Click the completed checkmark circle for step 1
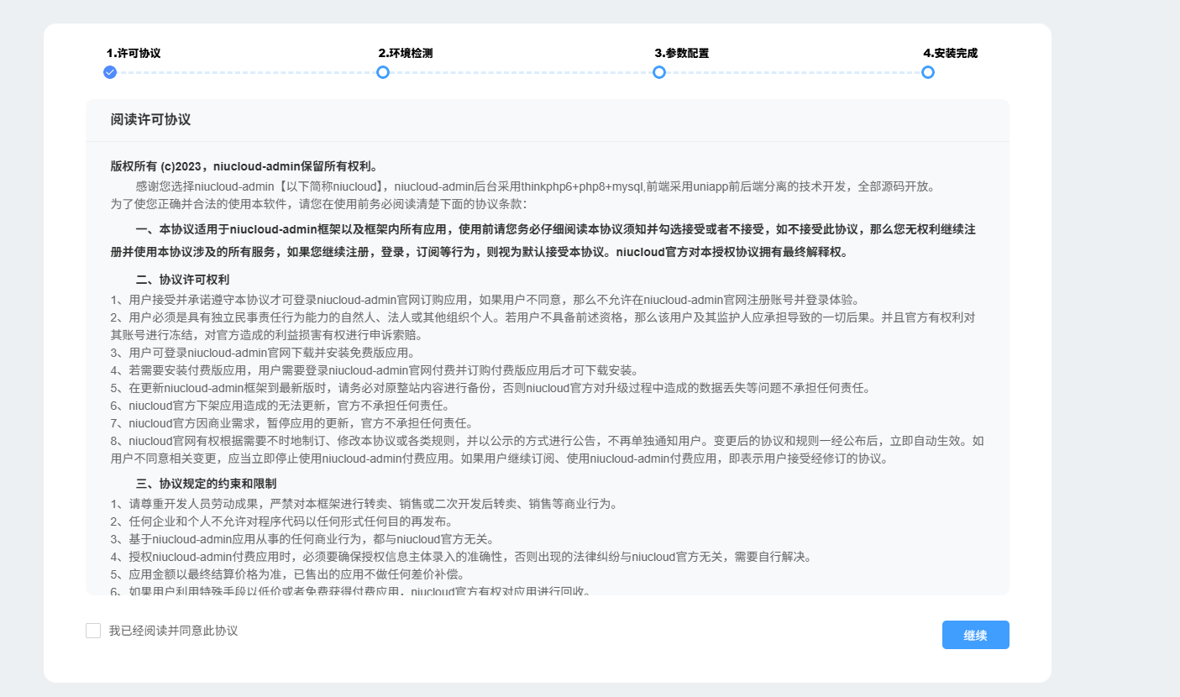 (110, 72)
